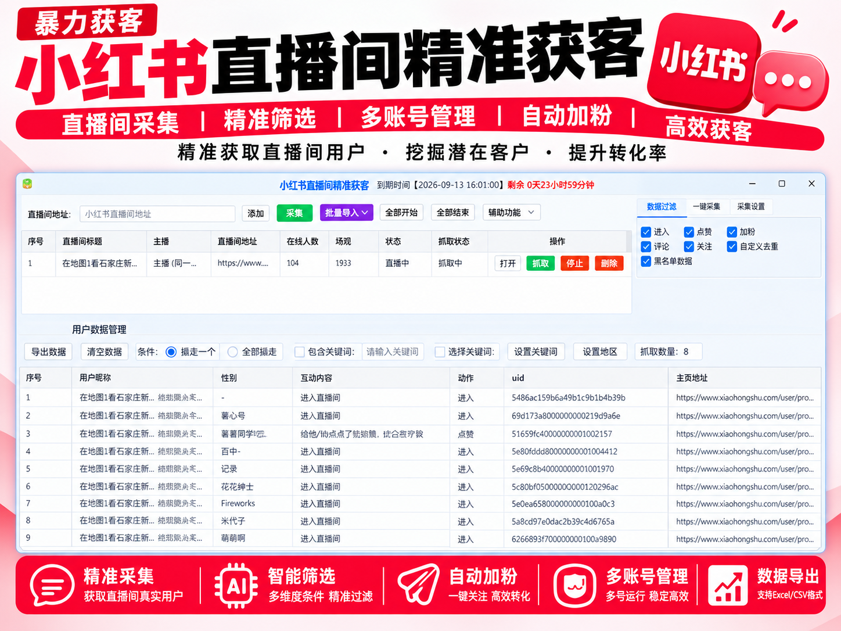Click the paper plane icon beside 自动加粉
Image resolution: width=841 pixels, height=631 pixels.
pyautogui.click(x=418, y=584)
